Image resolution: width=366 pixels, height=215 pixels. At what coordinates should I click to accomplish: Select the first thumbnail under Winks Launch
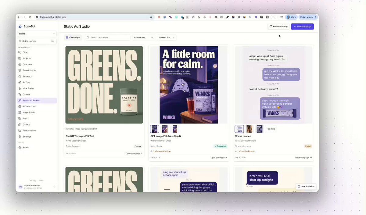239,129
